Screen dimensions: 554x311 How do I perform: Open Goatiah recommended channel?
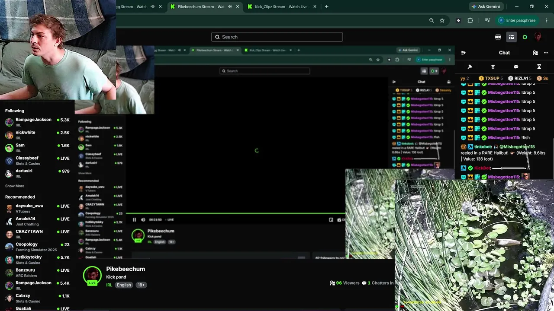(x=37, y=308)
